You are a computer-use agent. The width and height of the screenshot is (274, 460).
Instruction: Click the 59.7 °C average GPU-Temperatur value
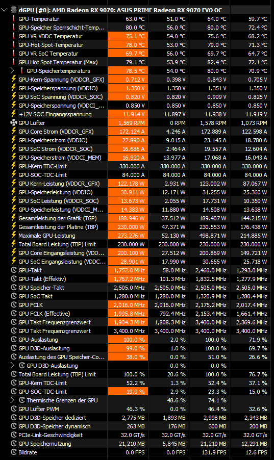pyautogui.click(x=258, y=19)
